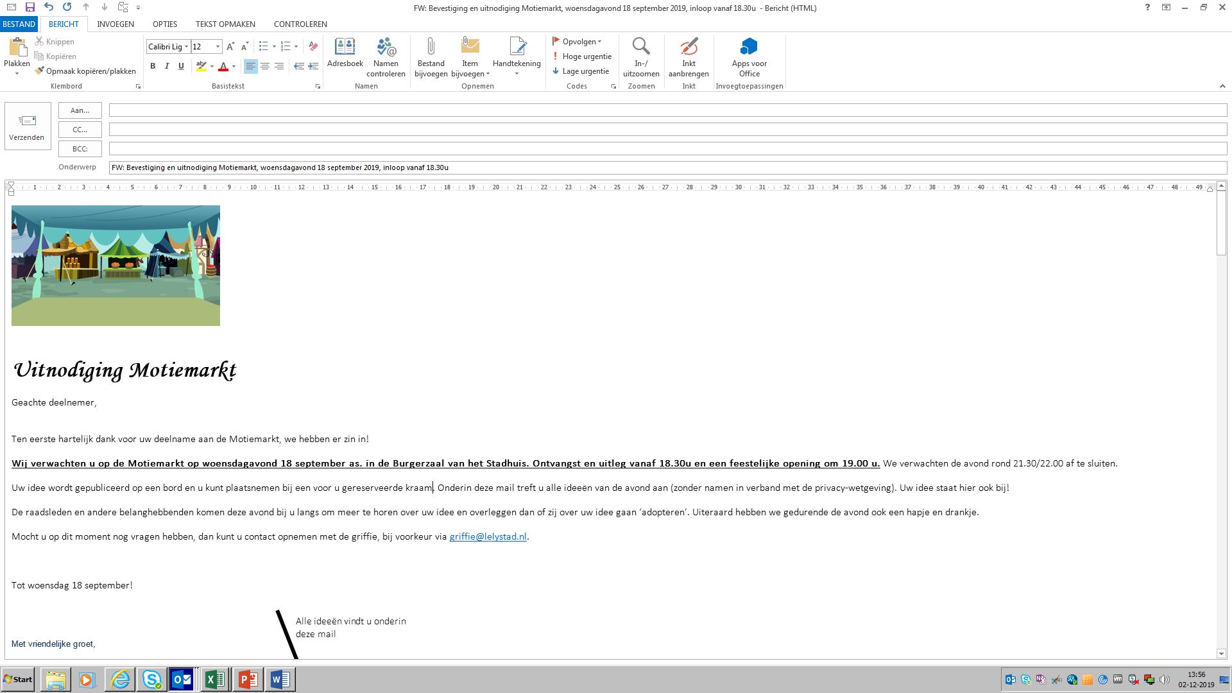
Task: Apply a numbered list
Action: pyautogui.click(x=286, y=46)
